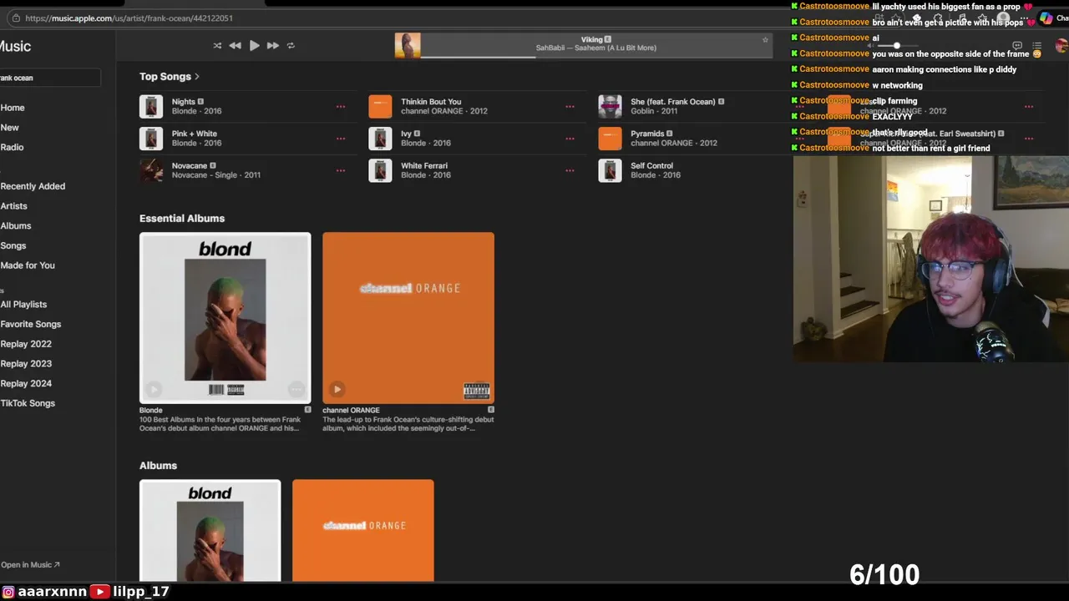Play the song Ivy
The width and height of the screenshot is (1069, 601).
coord(406,134)
